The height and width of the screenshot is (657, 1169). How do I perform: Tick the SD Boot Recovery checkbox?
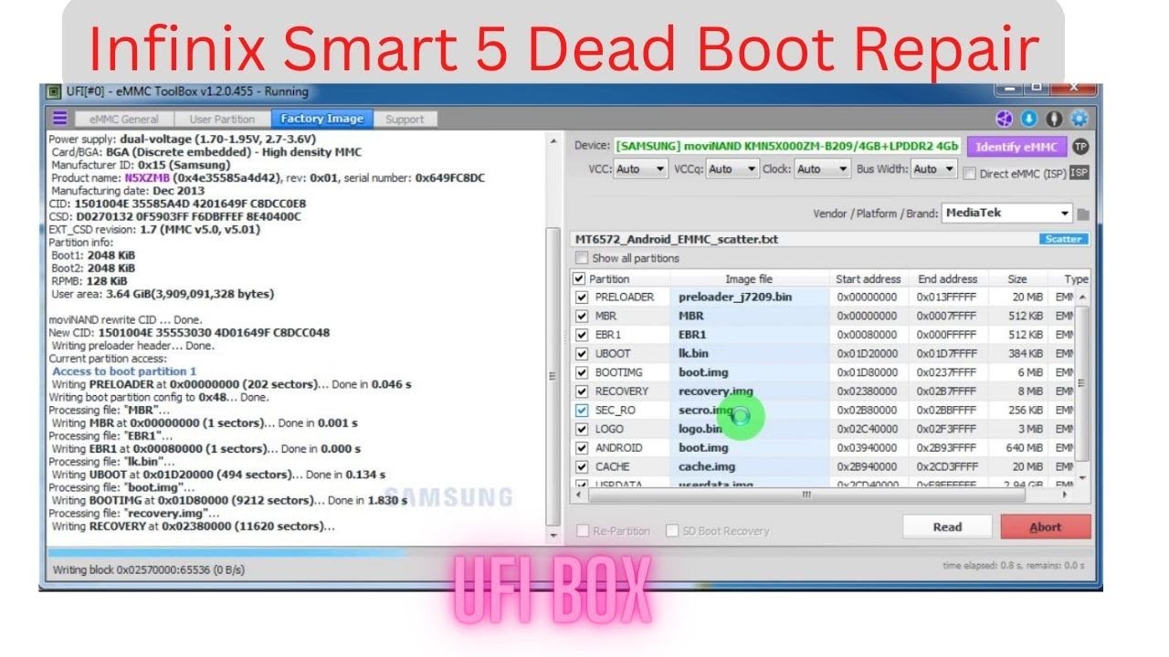672,531
